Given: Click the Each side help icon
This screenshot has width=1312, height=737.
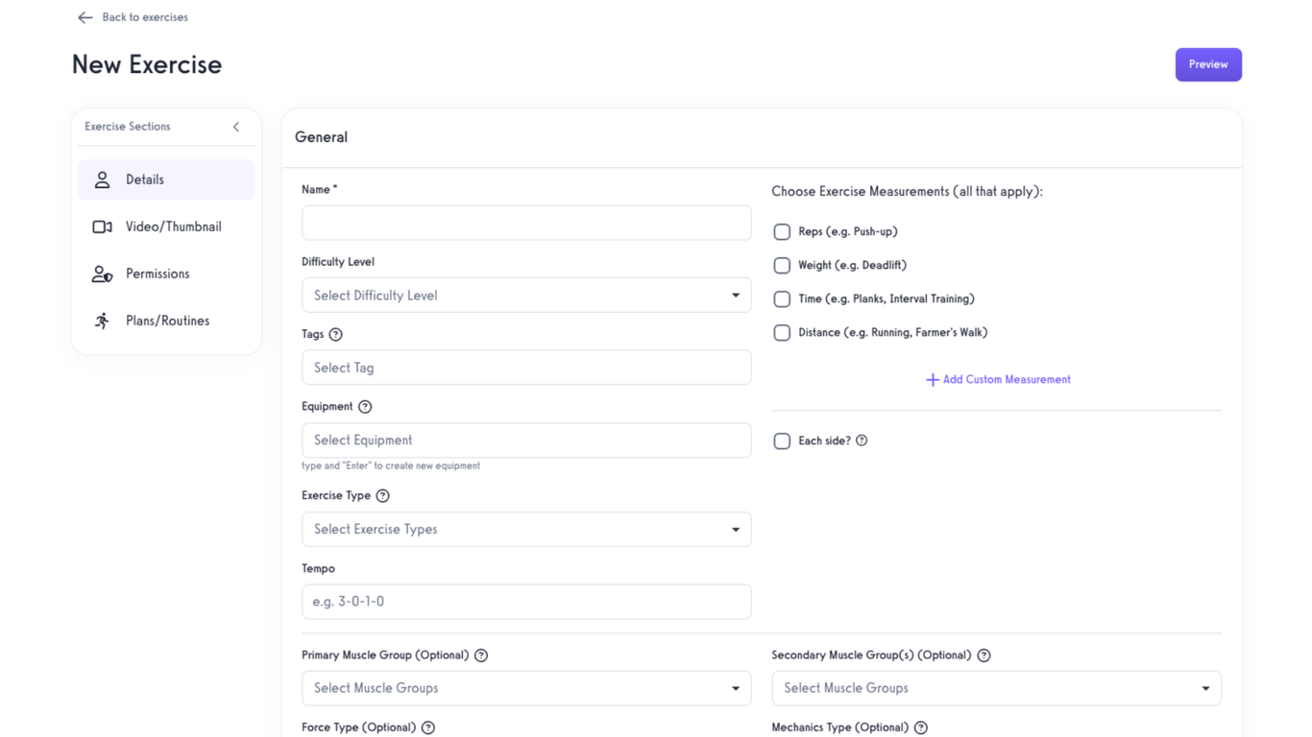Looking at the screenshot, I should click(x=862, y=440).
